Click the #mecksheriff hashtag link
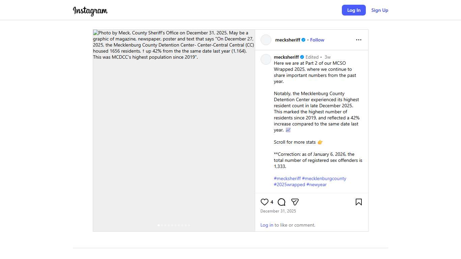Viewport: 461px width, 259px height. click(x=287, y=178)
